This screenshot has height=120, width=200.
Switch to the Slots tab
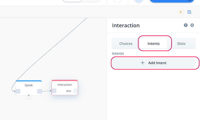tap(181, 43)
